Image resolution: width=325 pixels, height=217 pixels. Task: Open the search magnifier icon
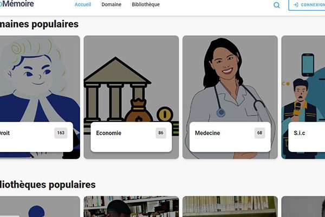coord(276,5)
